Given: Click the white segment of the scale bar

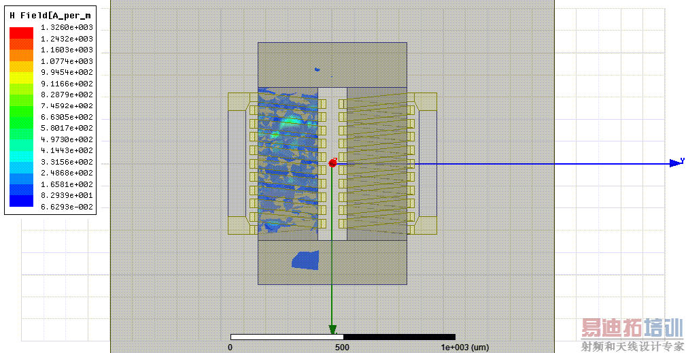Looking at the screenshot, I should [x=287, y=337].
